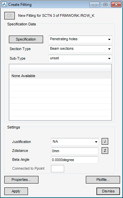This screenshot has height=198, width=123.
Task: Close the Create Fitting dialog
Action: click(116, 5)
